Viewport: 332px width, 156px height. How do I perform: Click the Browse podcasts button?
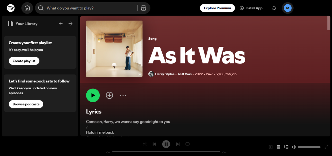coord(26,104)
